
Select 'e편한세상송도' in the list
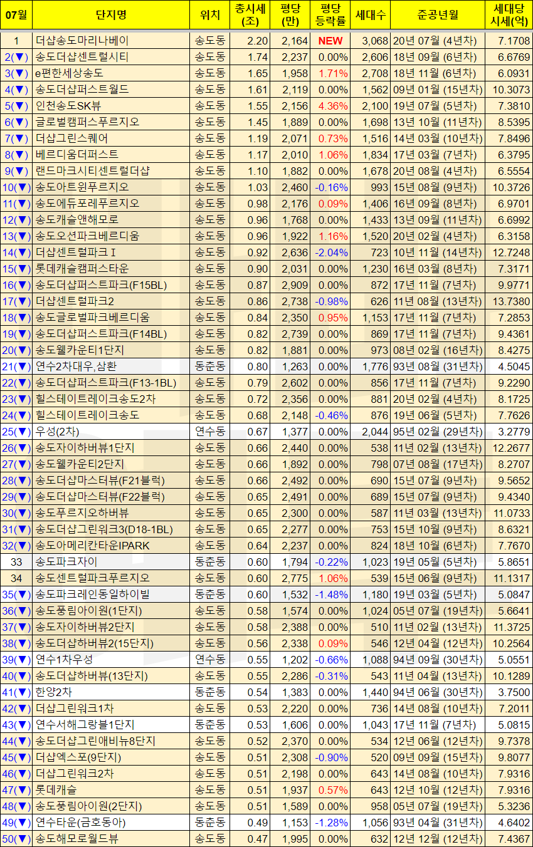tap(70, 73)
